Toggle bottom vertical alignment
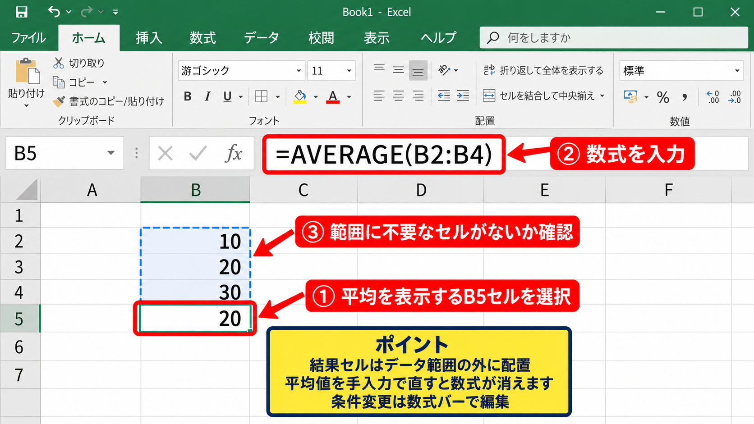This screenshot has height=424, width=754. 418,70
